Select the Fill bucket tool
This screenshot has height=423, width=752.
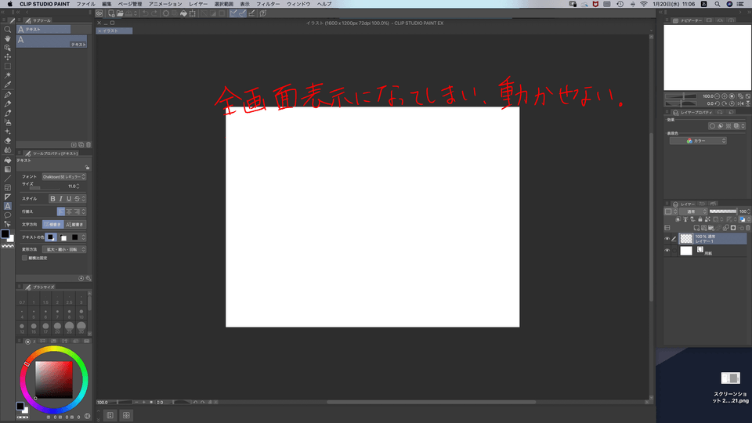click(x=8, y=159)
